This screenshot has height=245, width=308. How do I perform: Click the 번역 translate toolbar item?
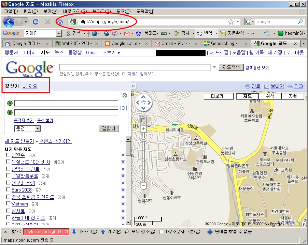205,33
